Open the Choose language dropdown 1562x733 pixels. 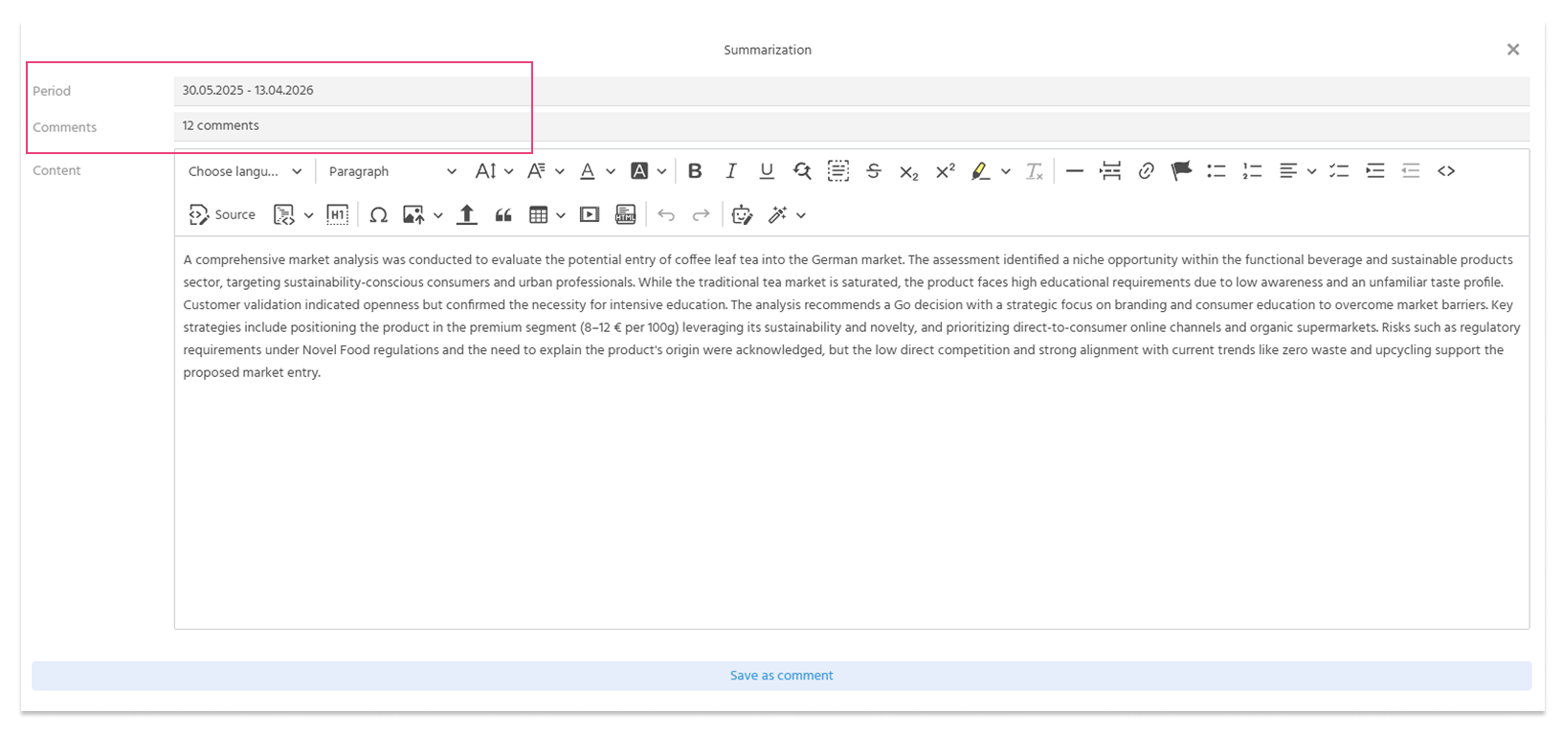coord(245,171)
